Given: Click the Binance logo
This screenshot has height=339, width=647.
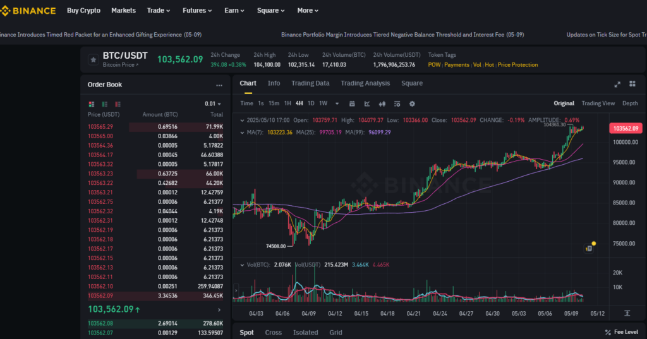Looking at the screenshot, I should click(x=28, y=11).
